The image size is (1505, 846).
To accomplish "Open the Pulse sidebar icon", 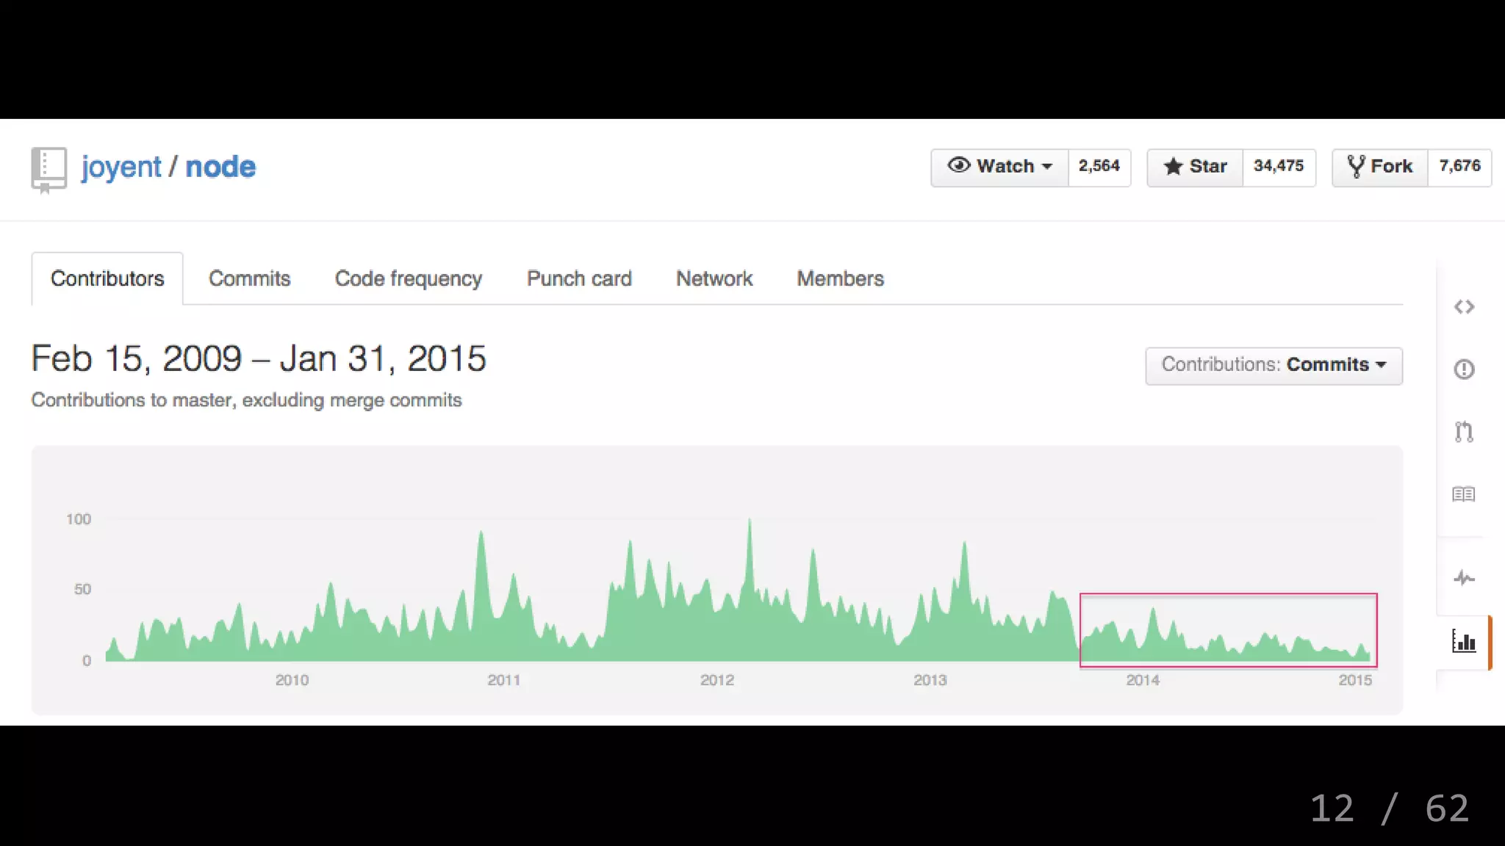I will point(1464,579).
